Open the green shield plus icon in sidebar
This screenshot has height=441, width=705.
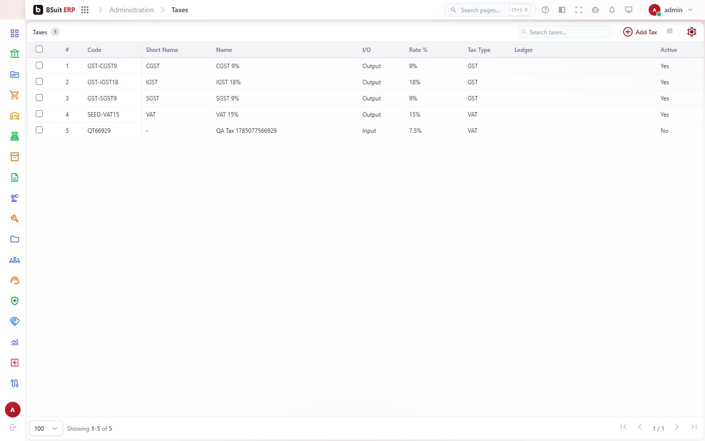click(15, 301)
